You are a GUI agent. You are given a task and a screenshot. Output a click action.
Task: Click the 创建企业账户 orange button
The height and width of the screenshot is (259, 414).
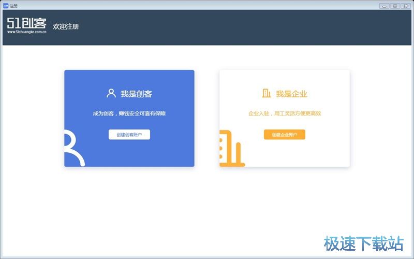tap(284, 135)
